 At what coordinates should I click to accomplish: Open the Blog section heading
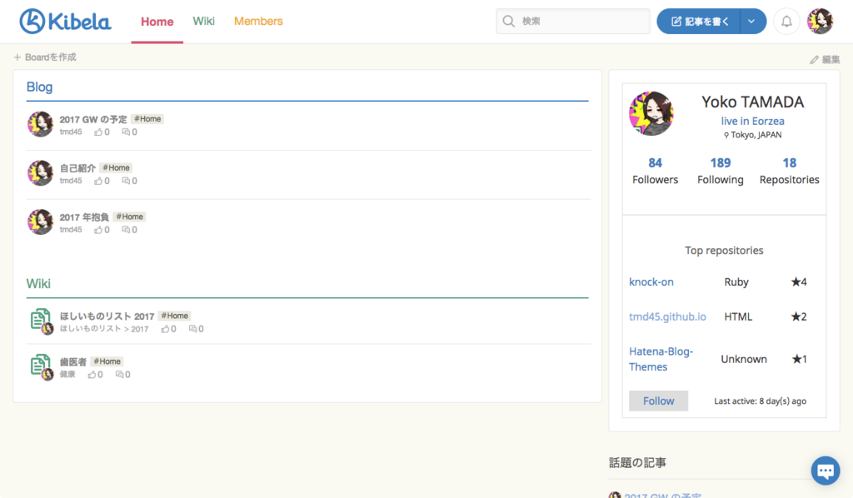[39, 87]
